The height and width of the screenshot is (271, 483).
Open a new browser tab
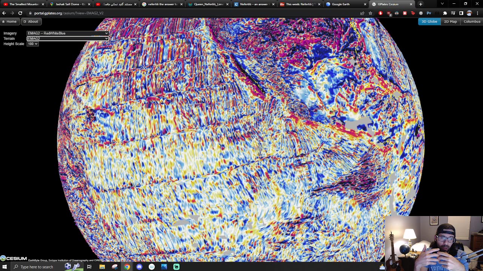(x=420, y=4)
